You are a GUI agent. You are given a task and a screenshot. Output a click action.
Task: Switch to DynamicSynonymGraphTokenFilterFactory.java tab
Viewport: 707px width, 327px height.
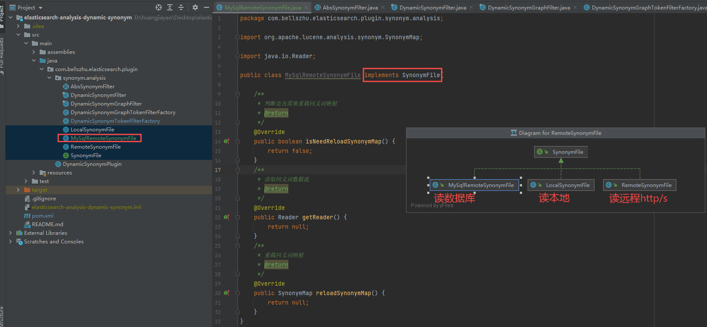click(644, 7)
